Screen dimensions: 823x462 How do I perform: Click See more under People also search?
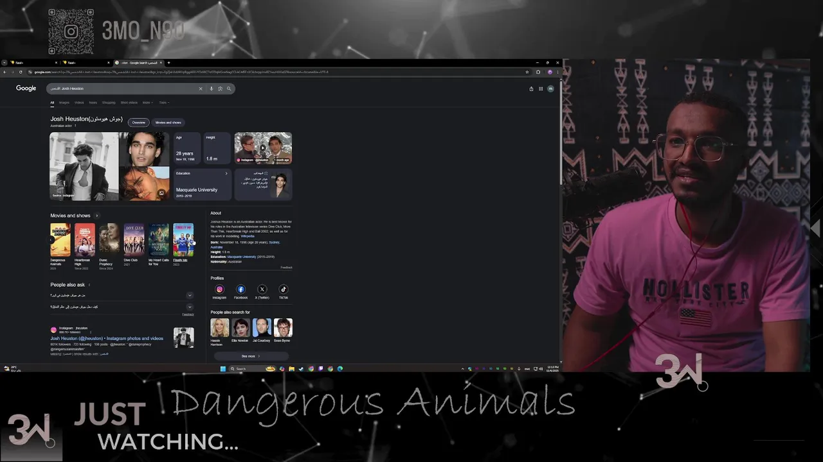[250, 356]
